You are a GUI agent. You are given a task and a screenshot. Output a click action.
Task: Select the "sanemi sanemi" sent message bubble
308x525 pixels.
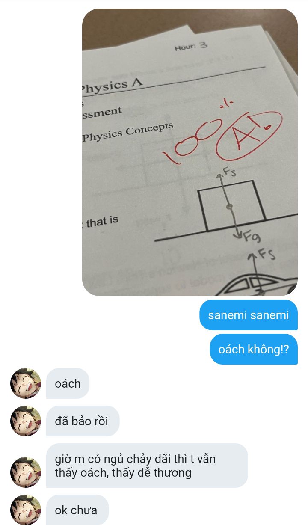pyautogui.click(x=249, y=315)
